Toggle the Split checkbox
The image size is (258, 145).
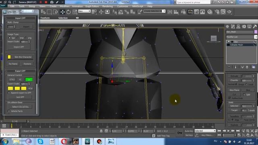pos(244,95)
